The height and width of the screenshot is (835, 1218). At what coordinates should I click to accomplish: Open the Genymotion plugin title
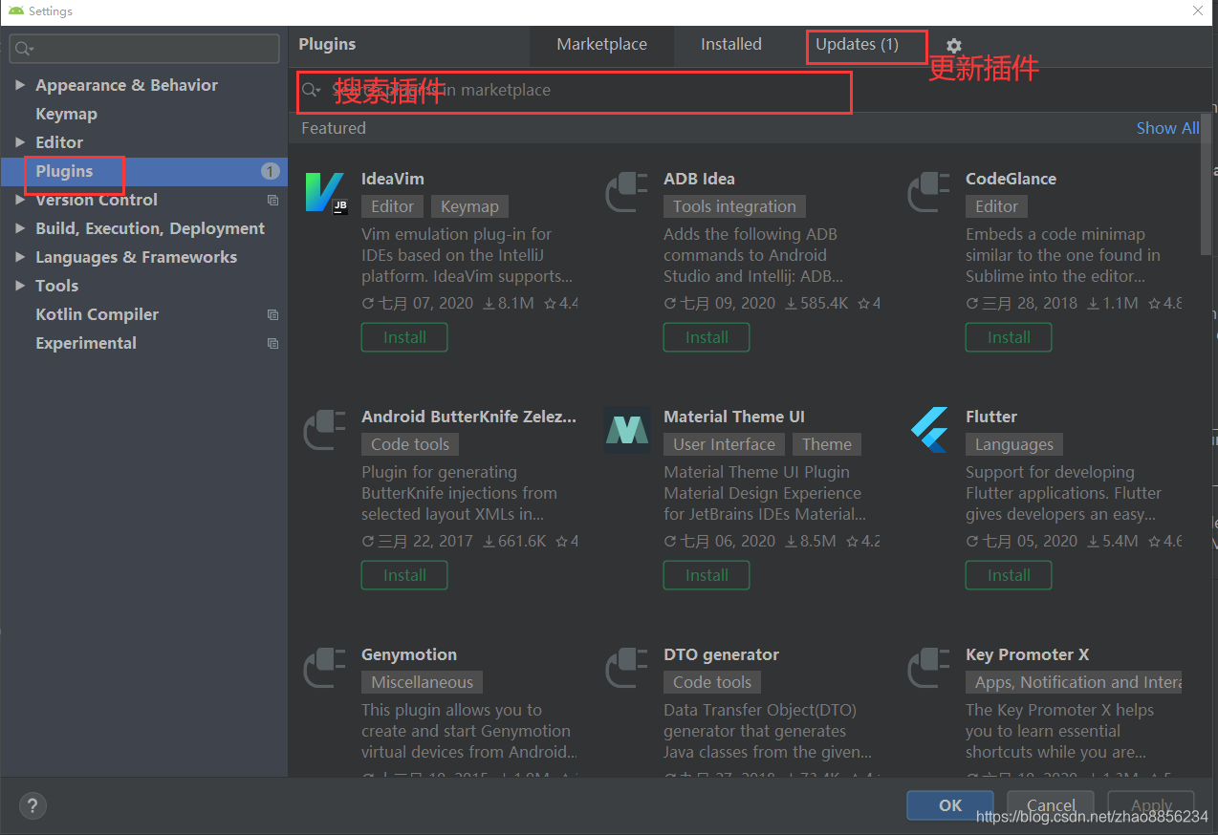coord(409,654)
